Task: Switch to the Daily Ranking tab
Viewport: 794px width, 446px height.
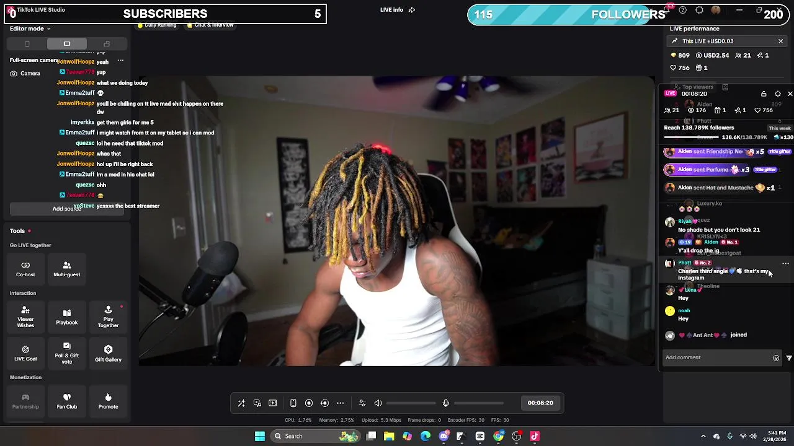Action: [x=157, y=25]
